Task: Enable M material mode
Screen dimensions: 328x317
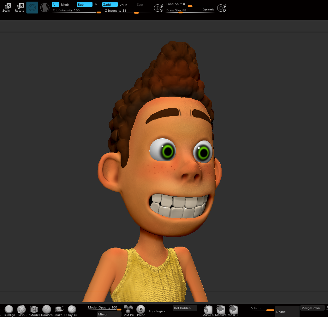Action: (x=96, y=5)
